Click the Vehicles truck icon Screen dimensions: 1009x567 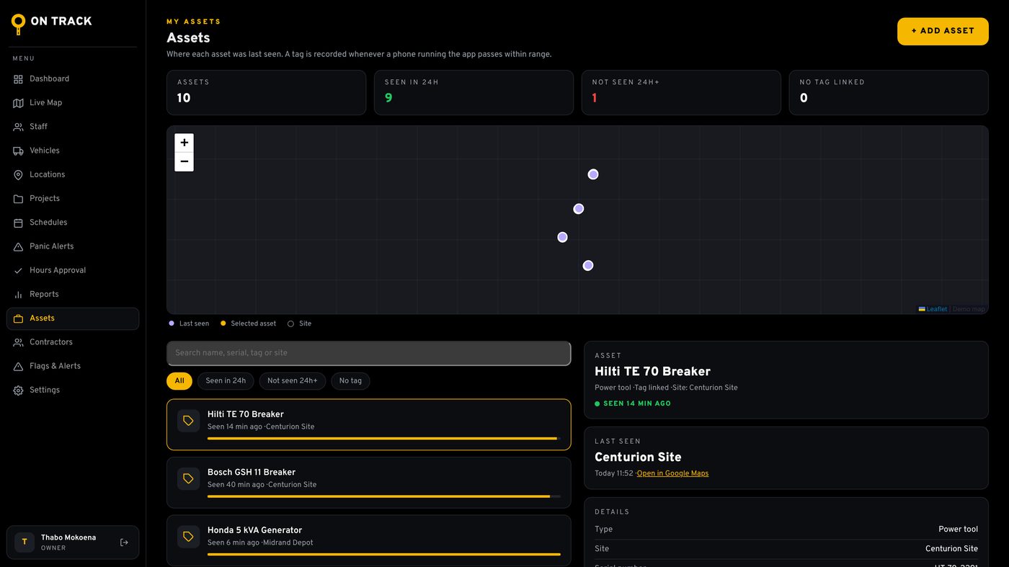[x=18, y=151]
